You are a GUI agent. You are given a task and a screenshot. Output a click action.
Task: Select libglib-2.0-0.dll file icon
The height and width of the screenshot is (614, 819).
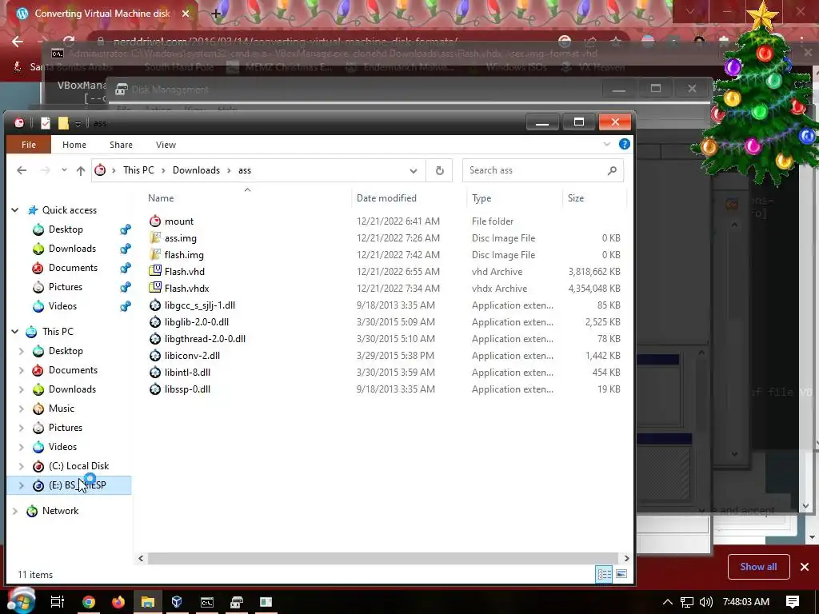click(x=155, y=322)
